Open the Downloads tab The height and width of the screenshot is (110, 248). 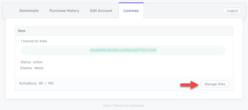tap(29, 11)
